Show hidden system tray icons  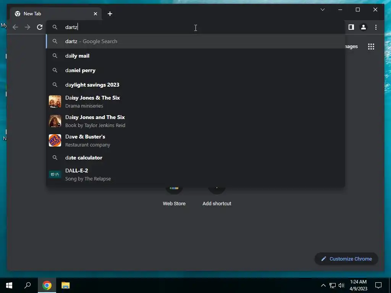point(323,285)
